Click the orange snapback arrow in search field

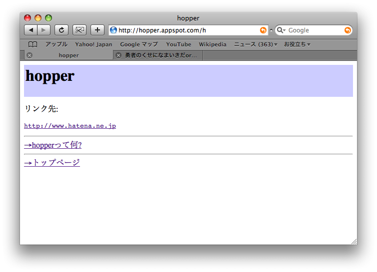tap(347, 30)
